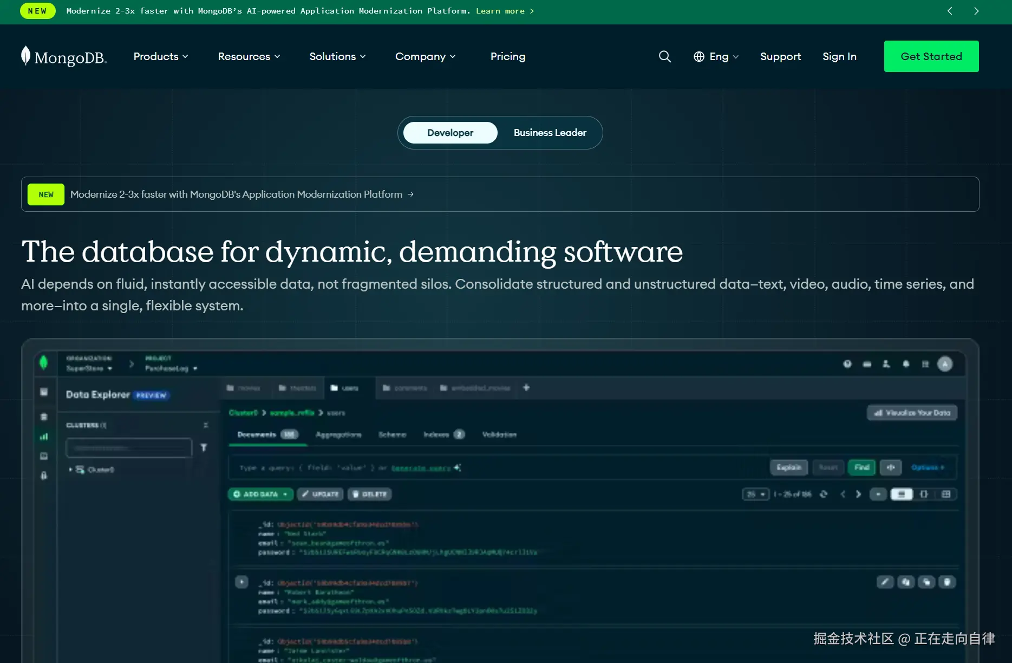Open the Company dropdown menu
Viewport: 1012px width, 663px height.
click(425, 56)
